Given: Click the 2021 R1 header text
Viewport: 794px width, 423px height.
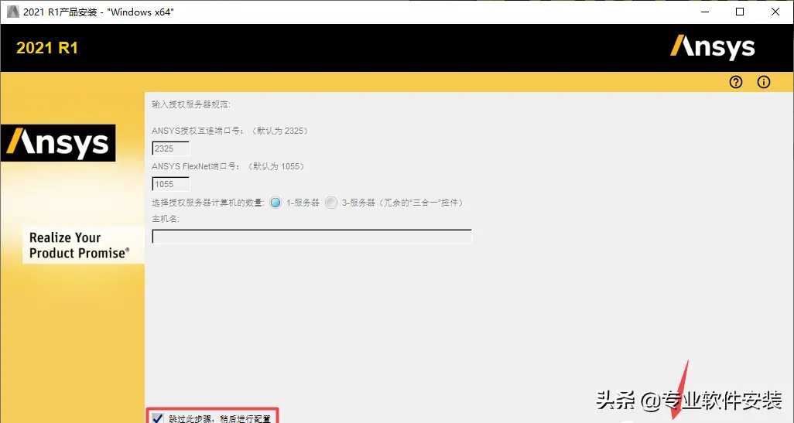Looking at the screenshot, I should [x=47, y=48].
